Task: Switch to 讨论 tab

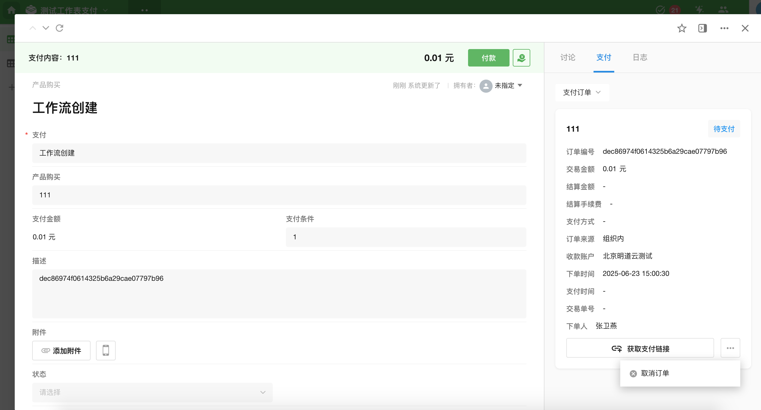Action: [568, 57]
